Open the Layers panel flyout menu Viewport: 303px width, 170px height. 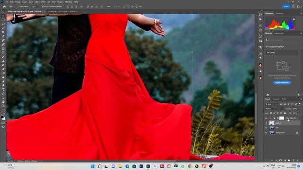pos(301,99)
